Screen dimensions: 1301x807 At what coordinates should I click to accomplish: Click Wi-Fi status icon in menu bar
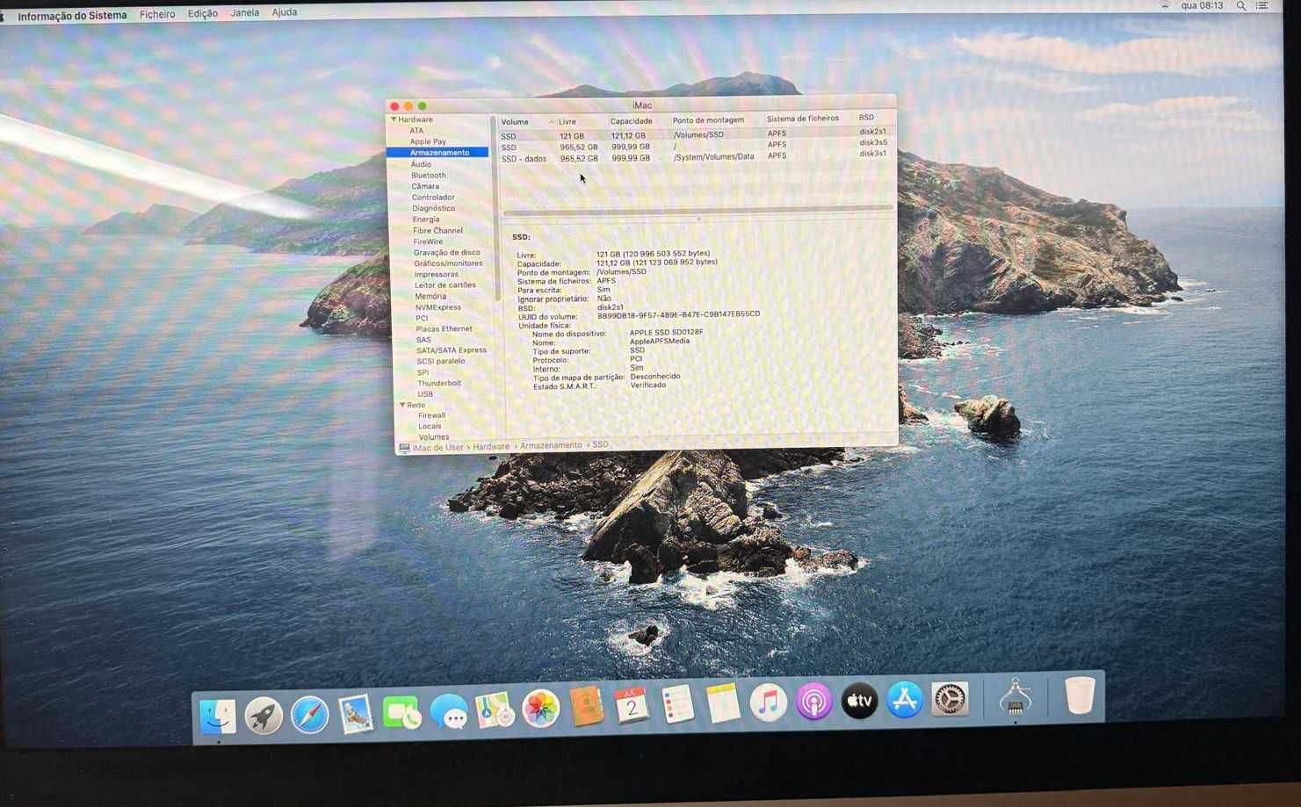click(x=1165, y=6)
